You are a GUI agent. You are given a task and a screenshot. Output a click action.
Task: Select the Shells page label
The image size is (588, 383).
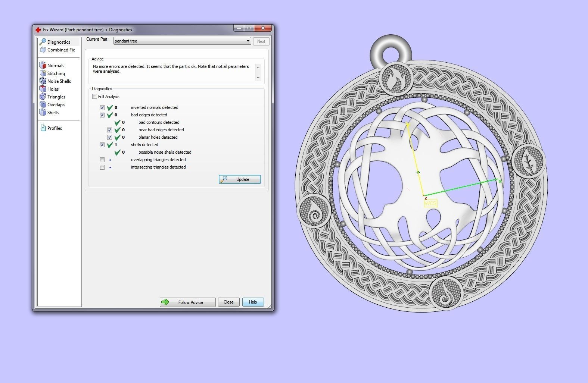[x=53, y=112]
